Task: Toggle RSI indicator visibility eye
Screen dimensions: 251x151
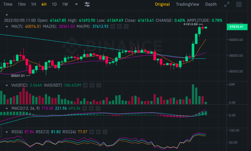Action: pos(92,132)
